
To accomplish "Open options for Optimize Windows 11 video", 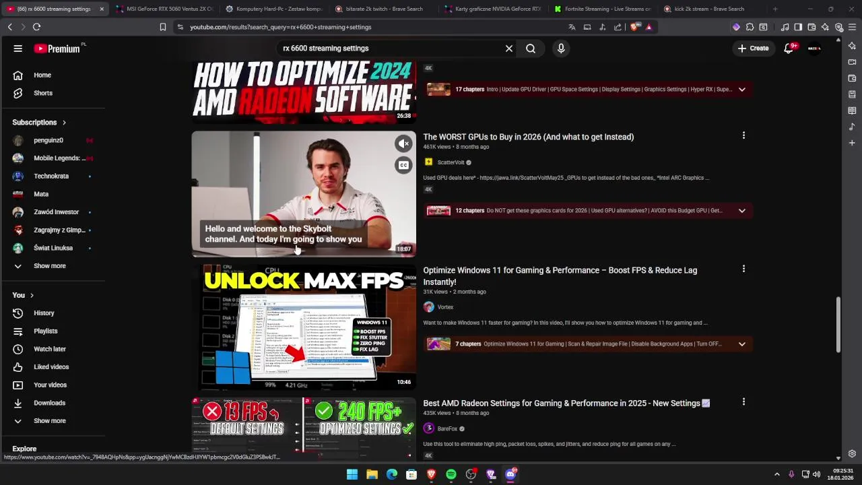I will 743,269.
